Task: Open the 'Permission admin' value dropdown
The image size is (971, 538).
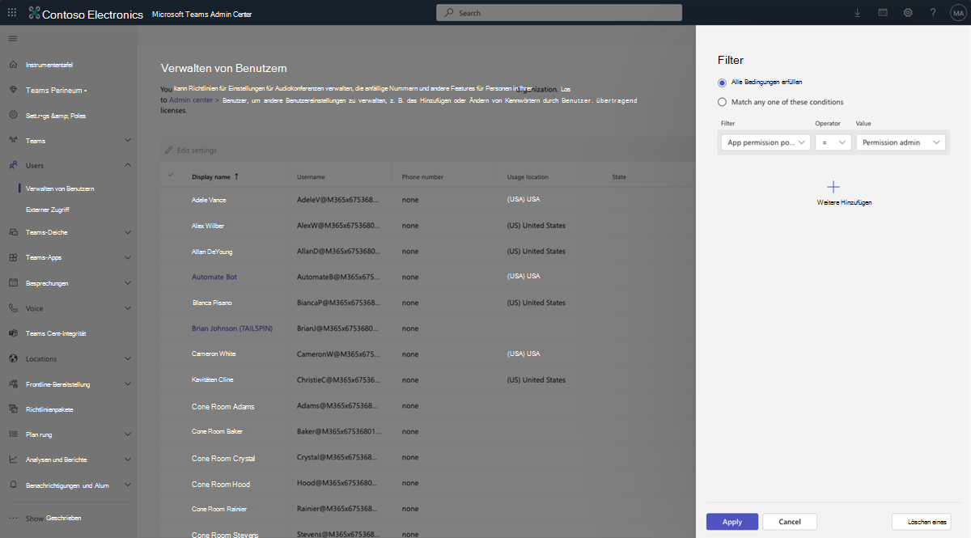Action: point(901,142)
